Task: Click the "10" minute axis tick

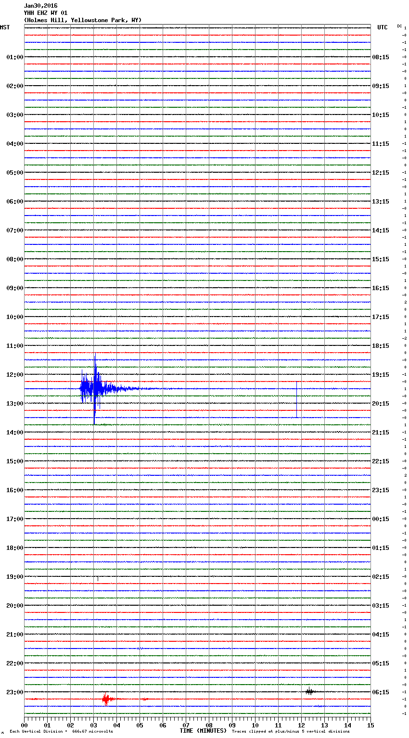Action: [x=255, y=725]
